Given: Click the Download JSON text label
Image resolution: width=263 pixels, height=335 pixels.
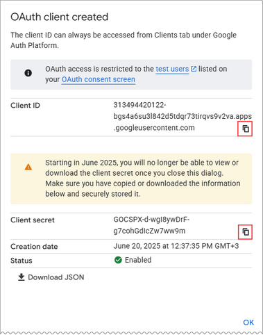Looking at the screenshot, I should click(56, 277).
